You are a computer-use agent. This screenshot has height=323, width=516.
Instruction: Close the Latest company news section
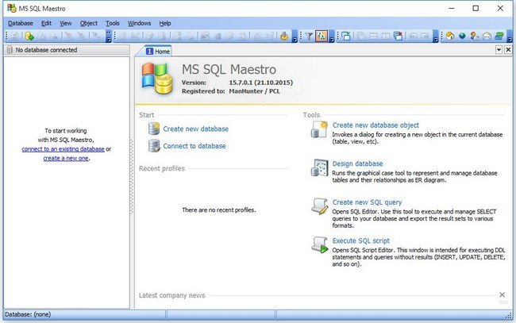click(x=503, y=294)
